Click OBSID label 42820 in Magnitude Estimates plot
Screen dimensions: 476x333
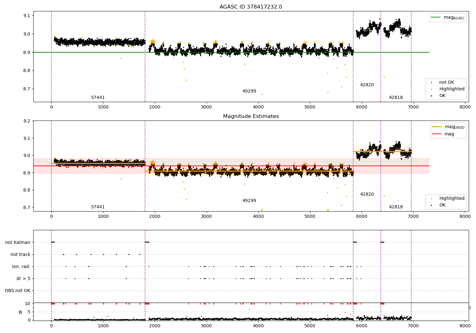pyautogui.click(x=367, y=194)
